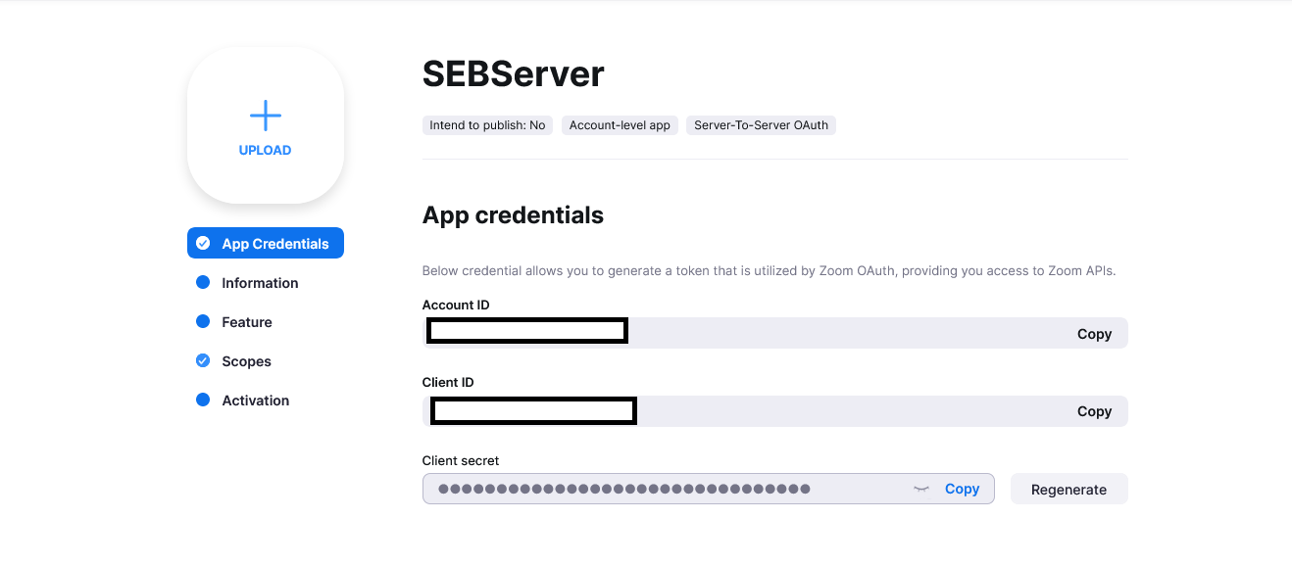The width and height of the screenshot is (1292, 566).
Task: Switch to the Feature section
Action: point(247,322)
